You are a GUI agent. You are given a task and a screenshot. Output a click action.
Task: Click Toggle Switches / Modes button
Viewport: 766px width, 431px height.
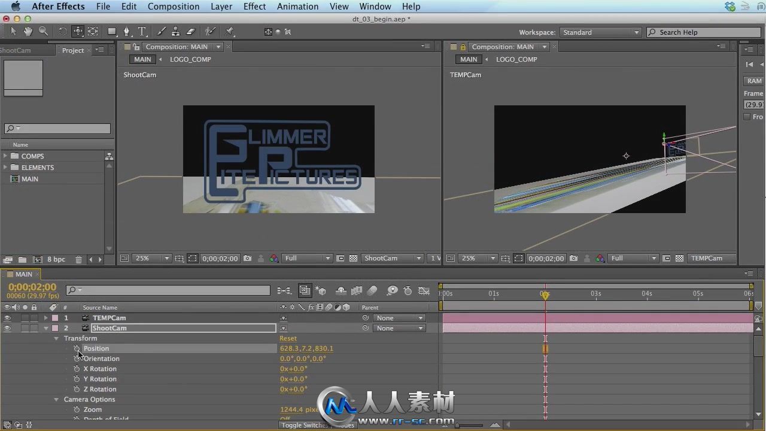pyautogui.click(x=317, y=425)
